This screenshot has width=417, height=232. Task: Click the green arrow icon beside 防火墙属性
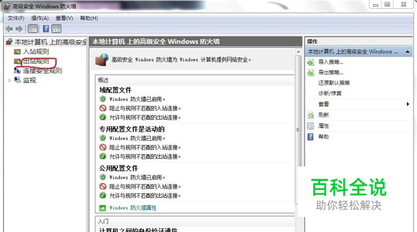(102, 208)
